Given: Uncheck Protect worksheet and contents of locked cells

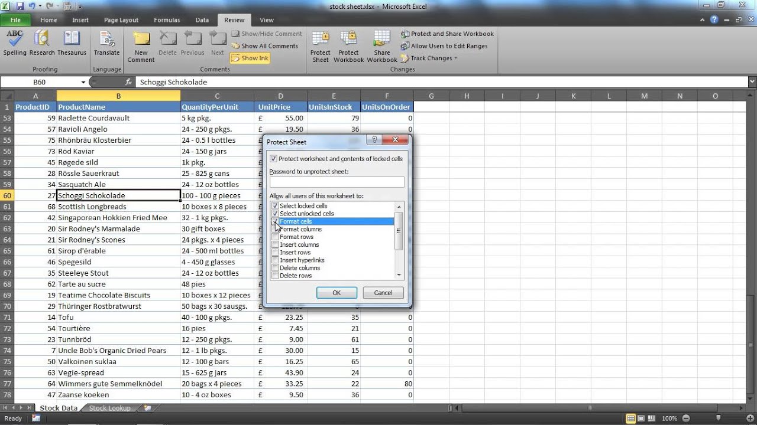Looking at the screenshot, I should pos(273,159).
